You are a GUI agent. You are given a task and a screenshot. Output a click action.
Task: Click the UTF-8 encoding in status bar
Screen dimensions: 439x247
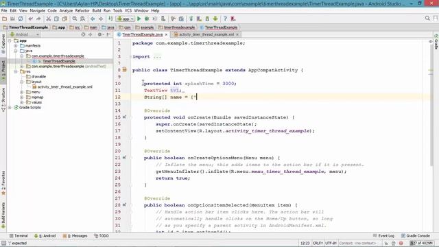tap(331, 243)
